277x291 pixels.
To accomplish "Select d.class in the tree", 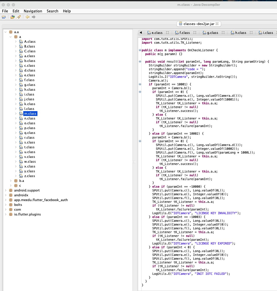I will 30,70.
